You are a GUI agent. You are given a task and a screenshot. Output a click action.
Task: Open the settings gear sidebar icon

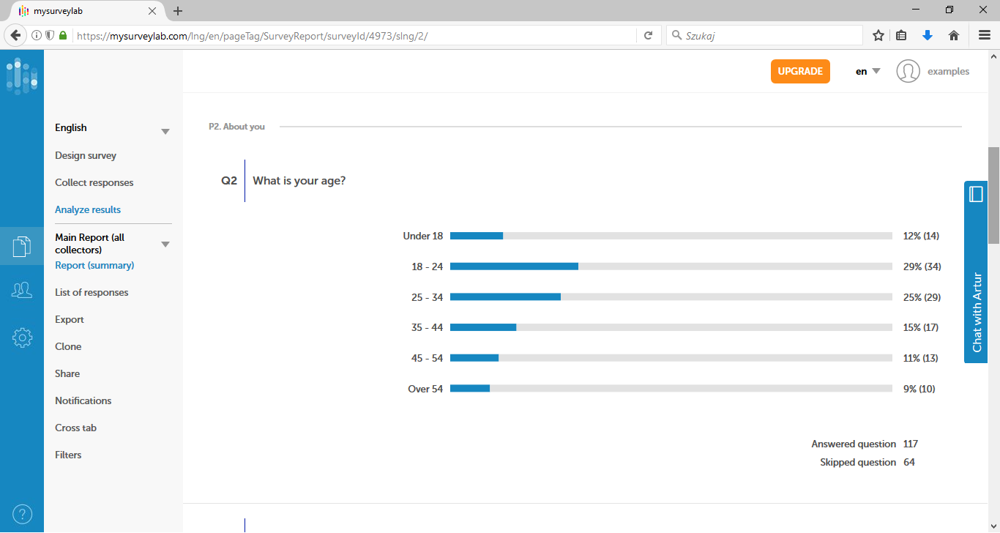pos(22,338)
